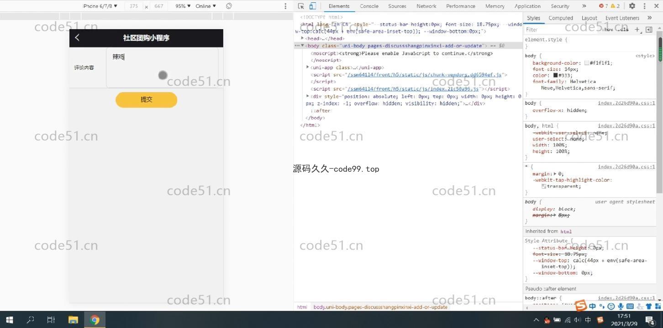Image resolution: width=663 pixels, height=328 pixels.
Task: Open the Application tab
Action: tap(527, 6)
